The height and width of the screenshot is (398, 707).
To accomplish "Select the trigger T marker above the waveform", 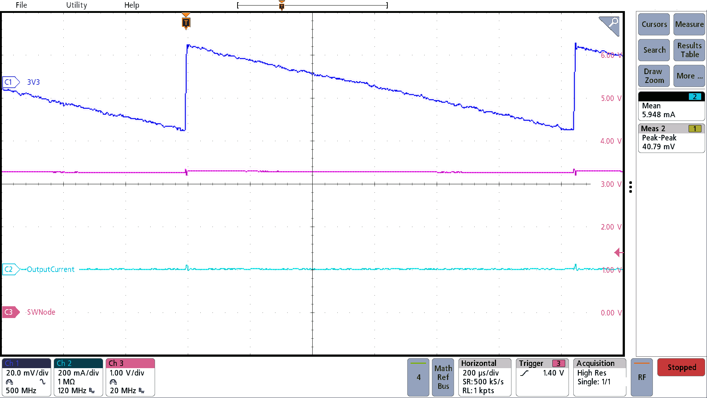I will coord(186,23).
